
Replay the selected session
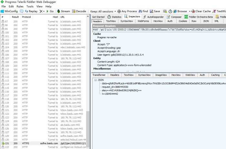(x=31, y=11)
